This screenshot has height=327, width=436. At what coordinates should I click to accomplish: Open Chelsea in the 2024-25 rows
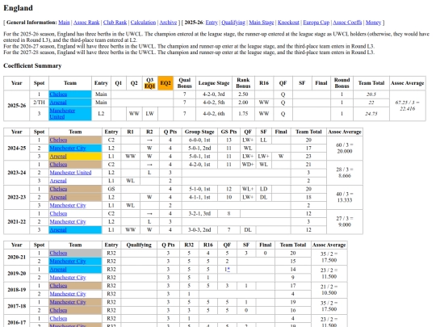(x=58, y=140)
